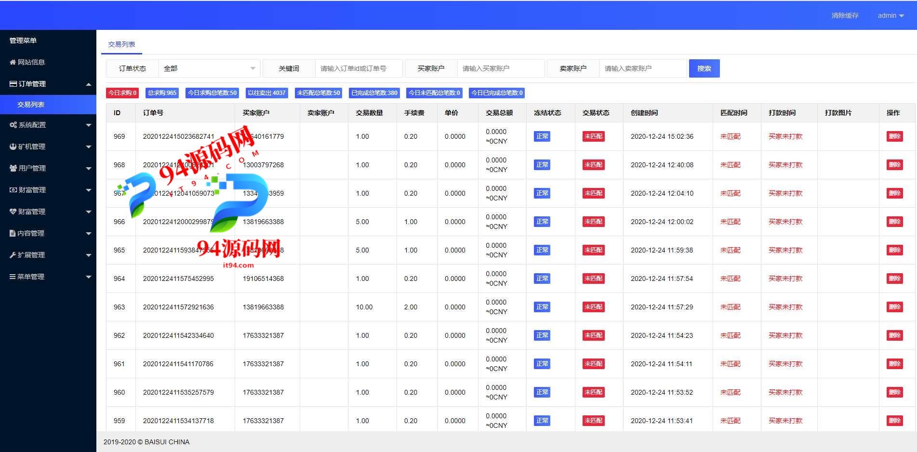Expand the 系统配置 sidebar arrow
This screenshot has width=917, height=452.
pyautogui.click(x=89, y=125)
